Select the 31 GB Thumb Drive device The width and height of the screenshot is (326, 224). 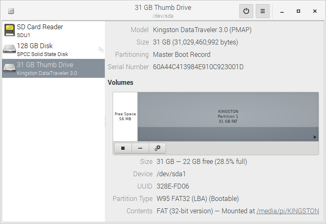(x=53, y=68)
